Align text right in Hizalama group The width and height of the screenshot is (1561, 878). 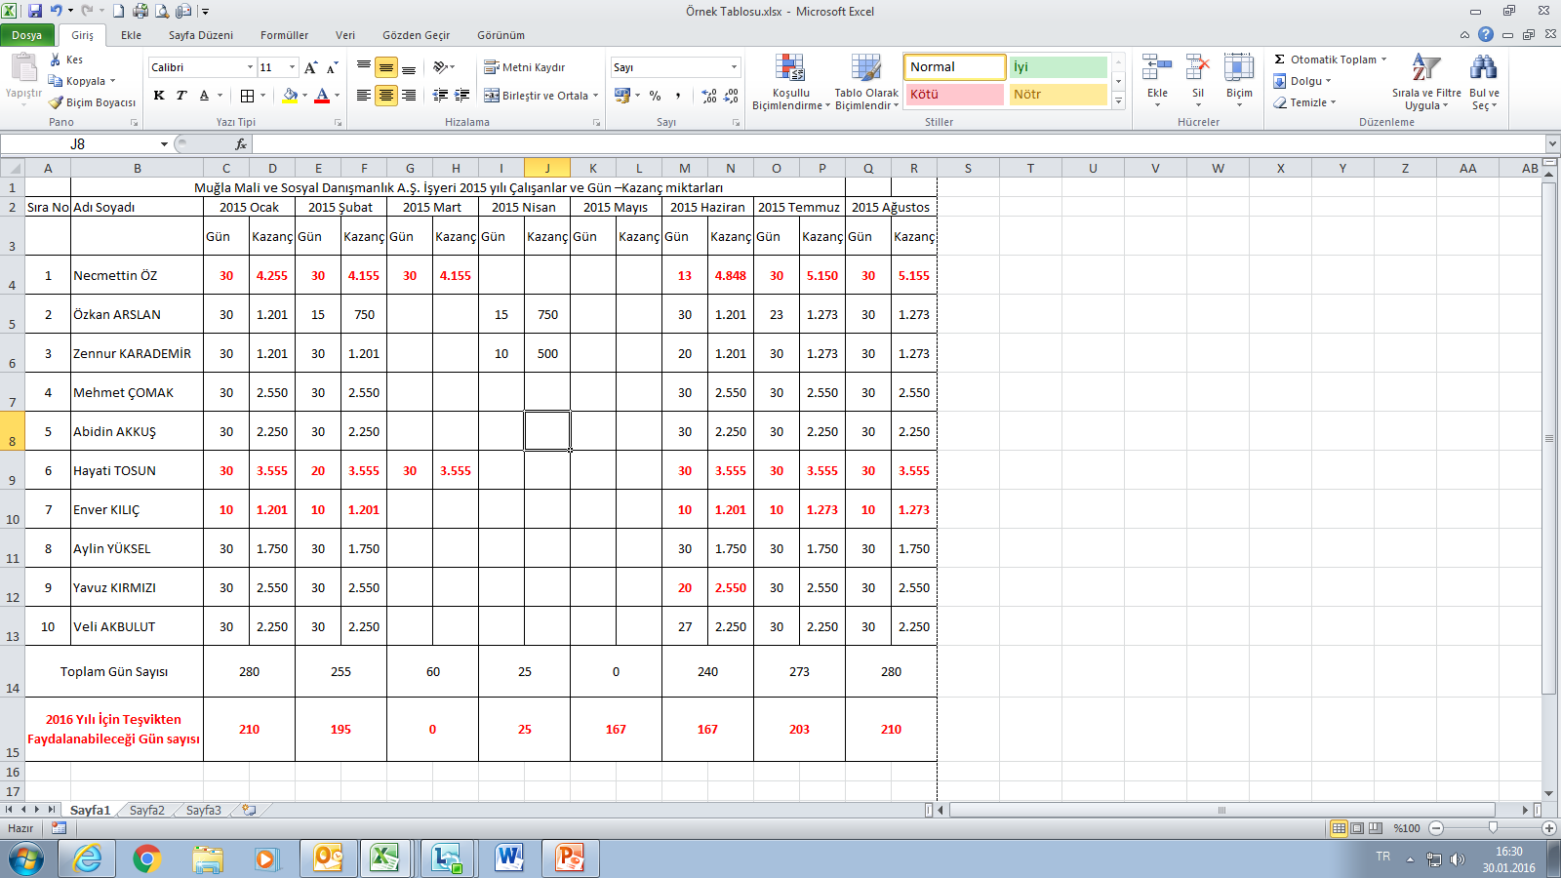point(409,96)
